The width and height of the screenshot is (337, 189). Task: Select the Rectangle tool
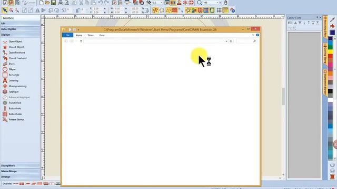[x=11, y=75]
